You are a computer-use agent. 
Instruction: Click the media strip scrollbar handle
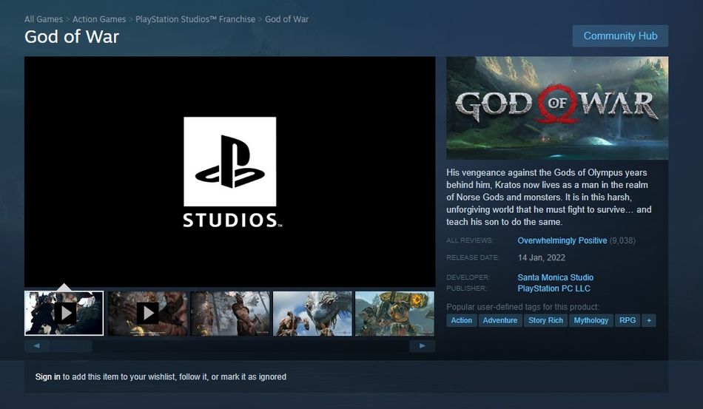pyautogui.click(x=72, y=346)
